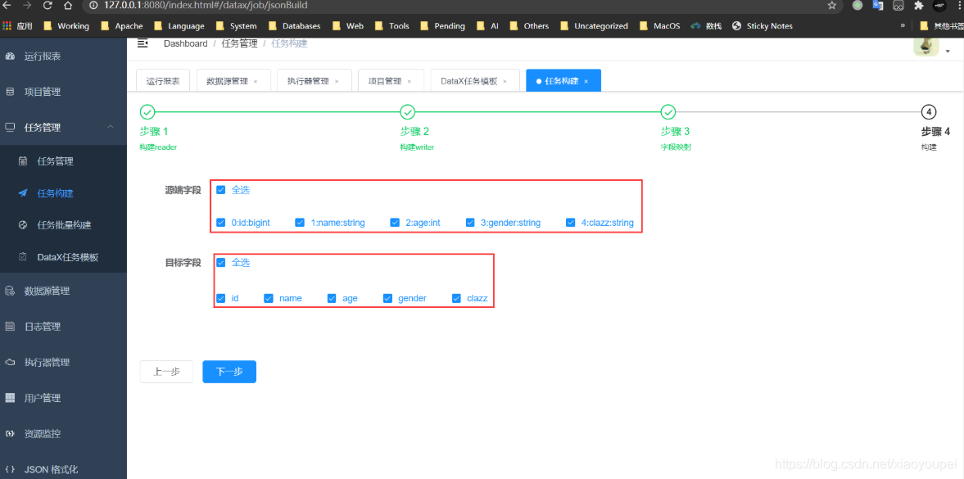The height and width of the screenshot is (479, 964).
Task: Open the Apache bookmark folder
Action: [122, 26]
